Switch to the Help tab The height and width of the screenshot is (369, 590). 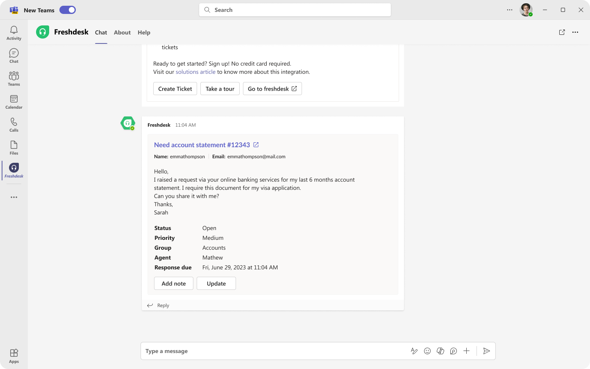(144, 32)
